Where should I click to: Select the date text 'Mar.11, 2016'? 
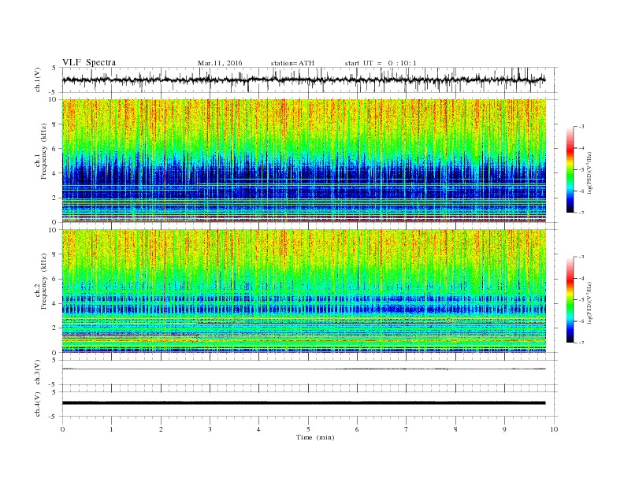[220, 63]
